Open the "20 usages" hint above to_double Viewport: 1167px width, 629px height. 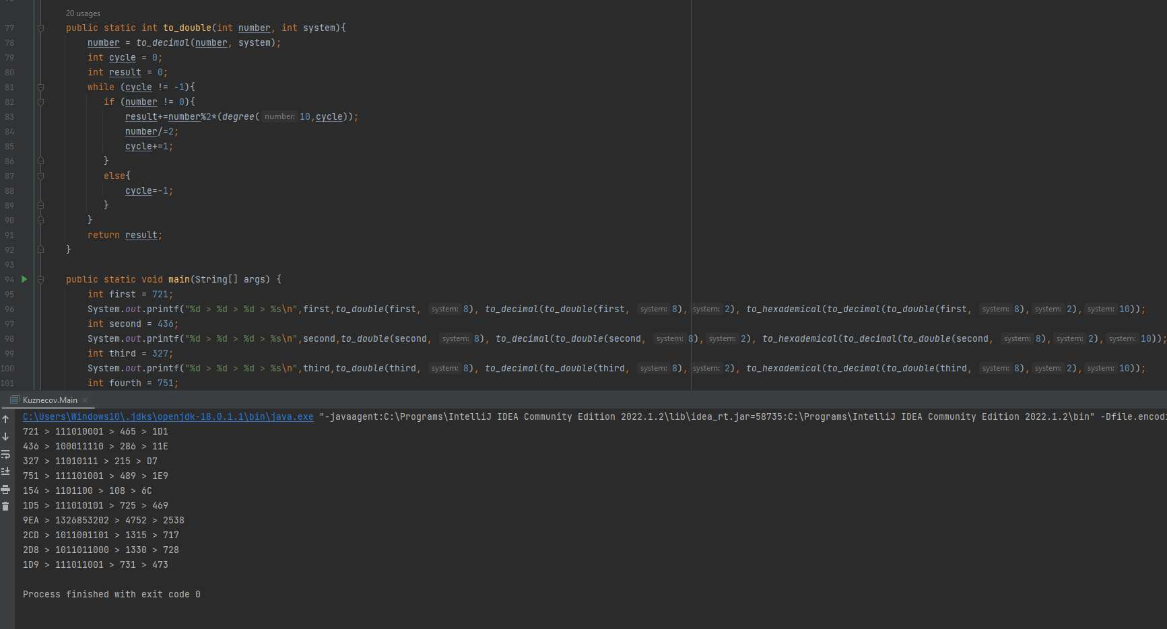[x=82, y=13]
